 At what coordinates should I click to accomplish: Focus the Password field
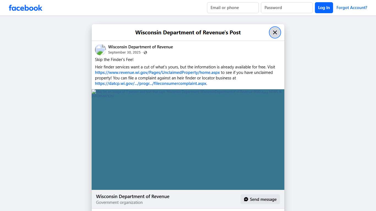(287, 7)
